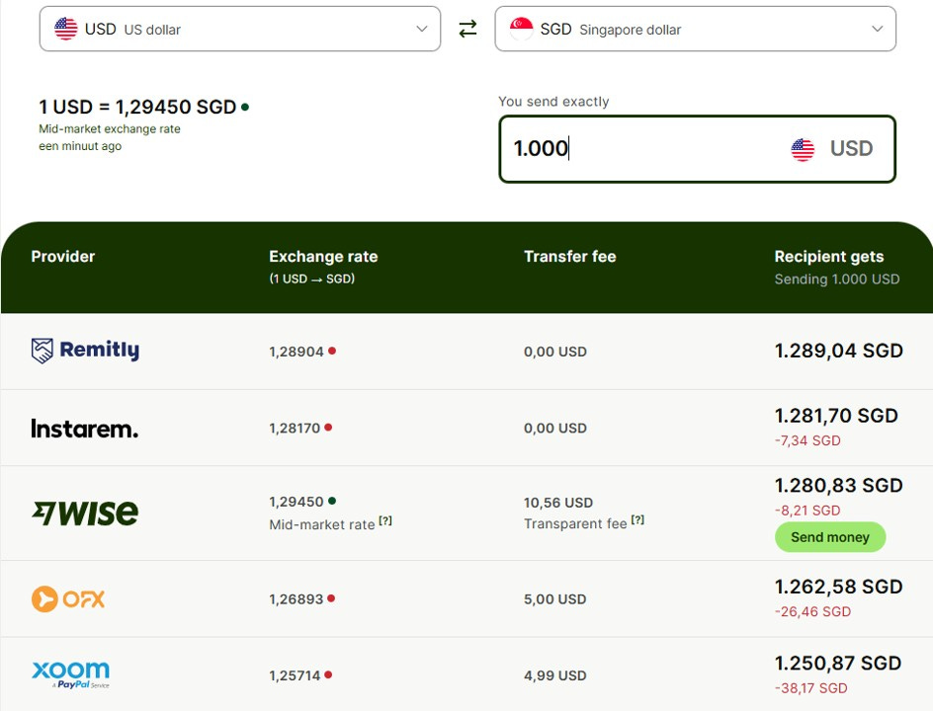Viewport: 933px width, 711px height.
Task: Click the red dot next to Xoom rate 1,25714
Action: [x=328, y=674]
